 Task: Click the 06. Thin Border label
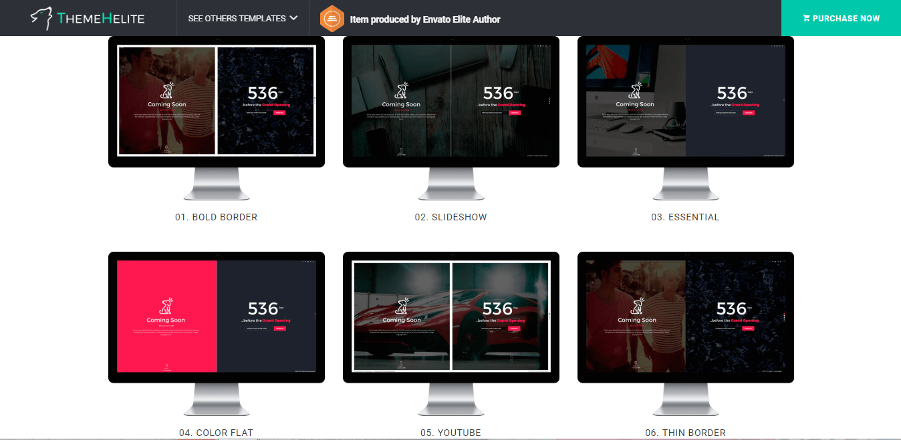685,433
